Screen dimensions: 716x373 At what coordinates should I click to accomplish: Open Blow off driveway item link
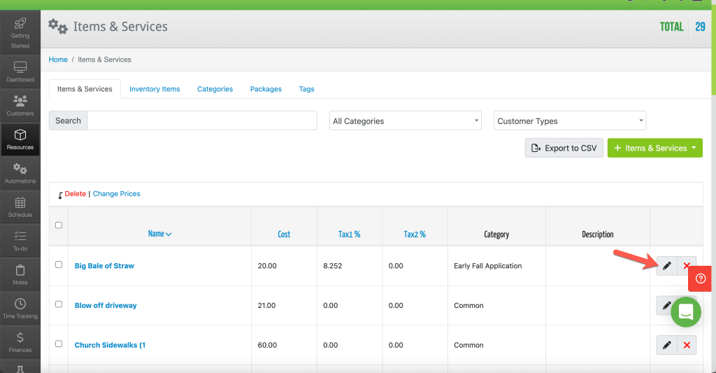106,305
